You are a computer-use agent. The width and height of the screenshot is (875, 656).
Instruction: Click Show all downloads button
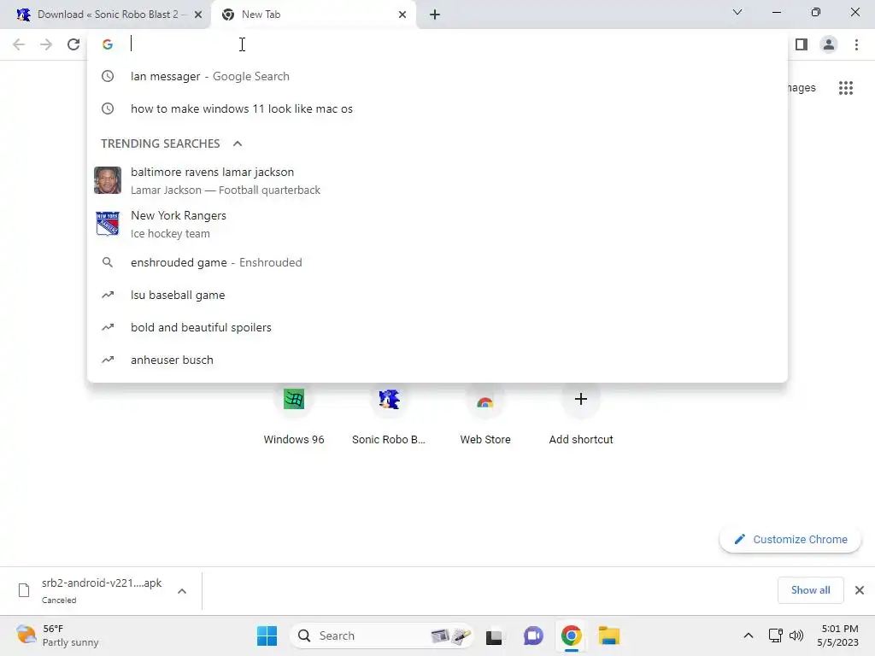810,590
